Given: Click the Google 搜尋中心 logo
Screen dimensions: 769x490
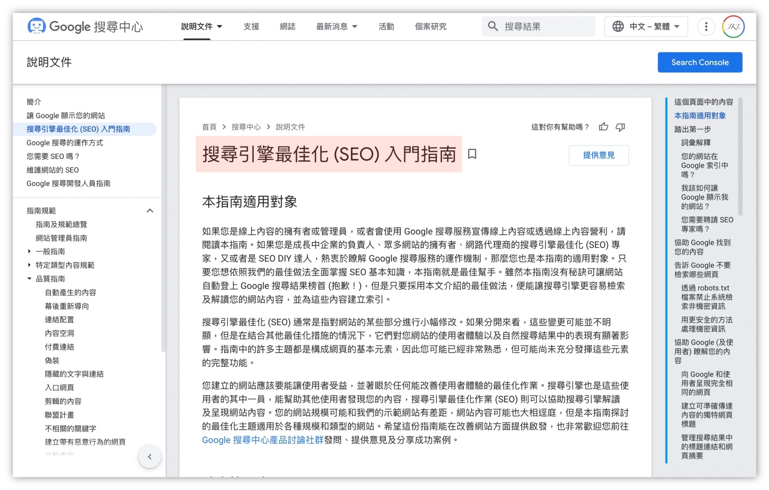Looking at the screenshot, I should [85, 26].
